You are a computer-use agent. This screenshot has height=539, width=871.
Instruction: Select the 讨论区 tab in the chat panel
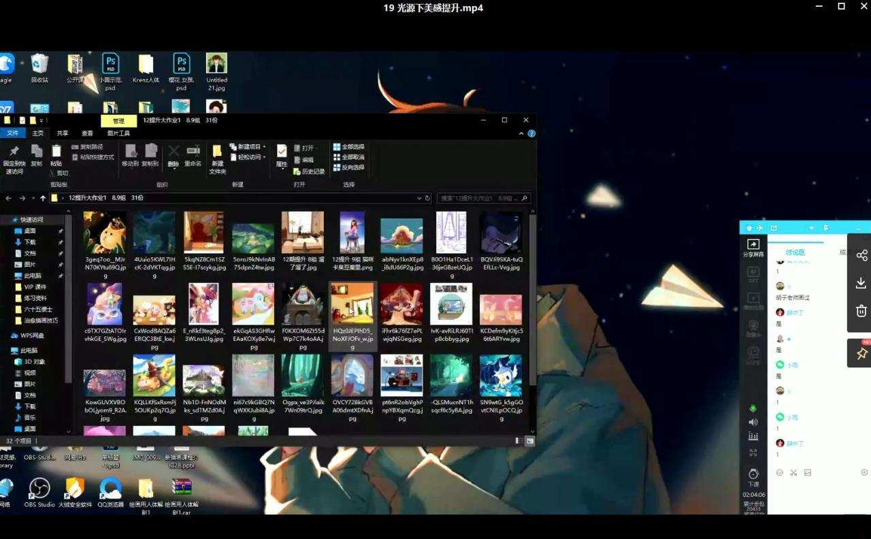coord(795,252)
